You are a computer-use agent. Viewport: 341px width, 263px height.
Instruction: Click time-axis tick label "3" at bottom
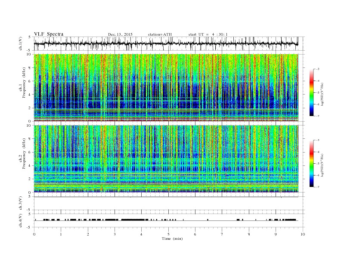[x=115, y=234]
